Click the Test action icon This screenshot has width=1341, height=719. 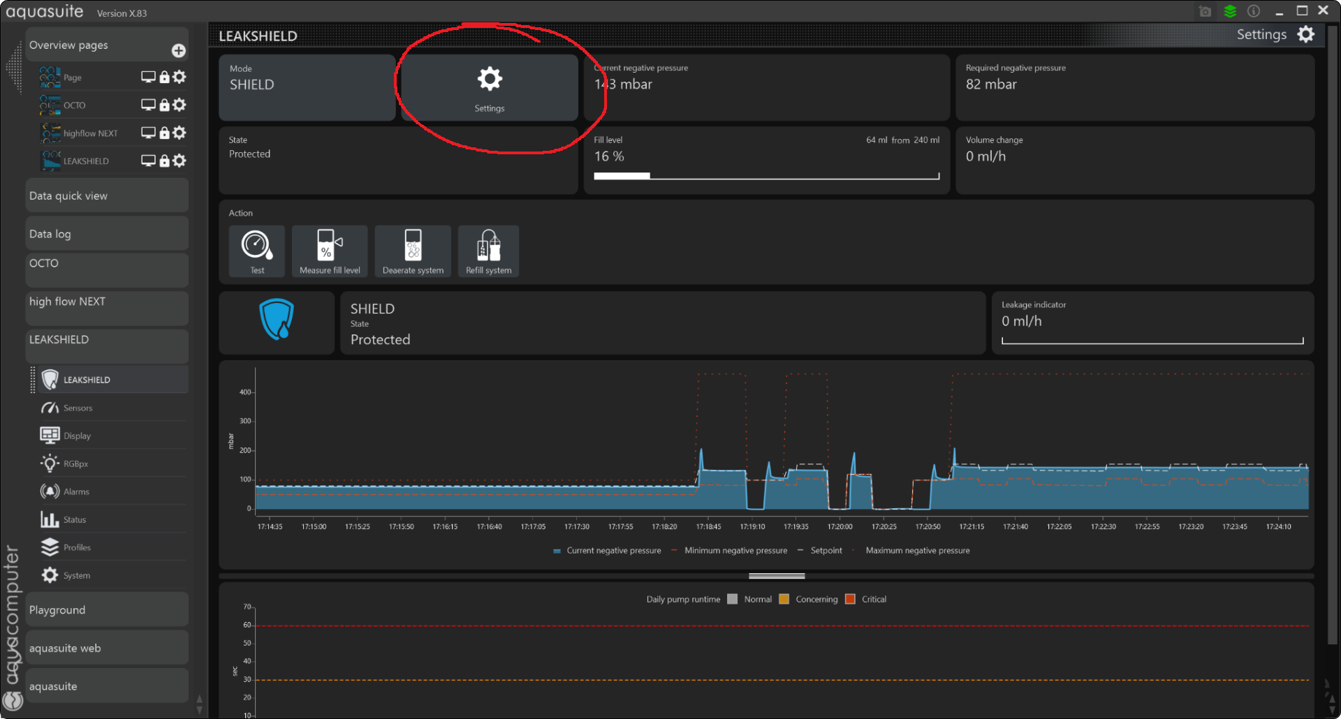pos(256,251)
